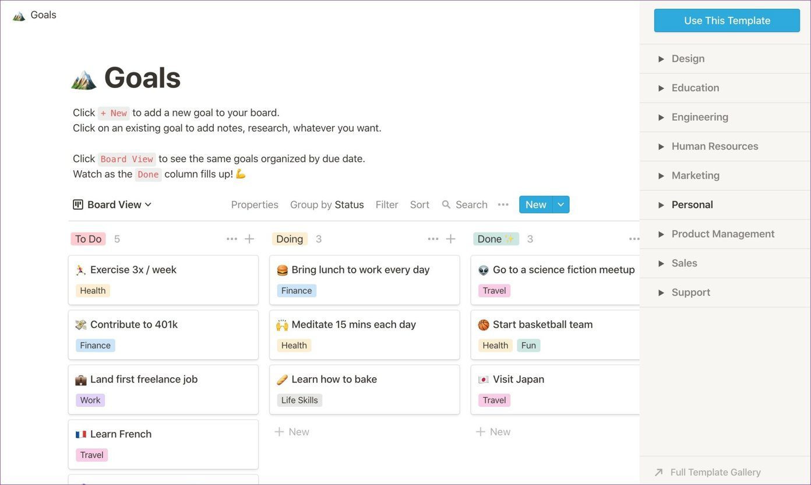Click the count 3 beside Doing
This screenshot has height=485, width=811.
(x=319, y=239)
